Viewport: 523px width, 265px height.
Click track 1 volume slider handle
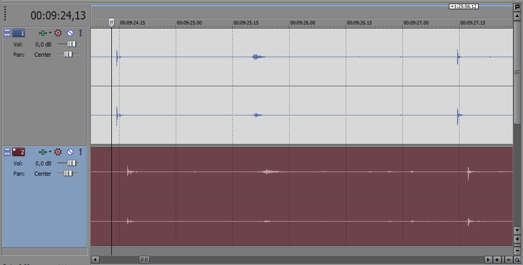pos(72,44)
